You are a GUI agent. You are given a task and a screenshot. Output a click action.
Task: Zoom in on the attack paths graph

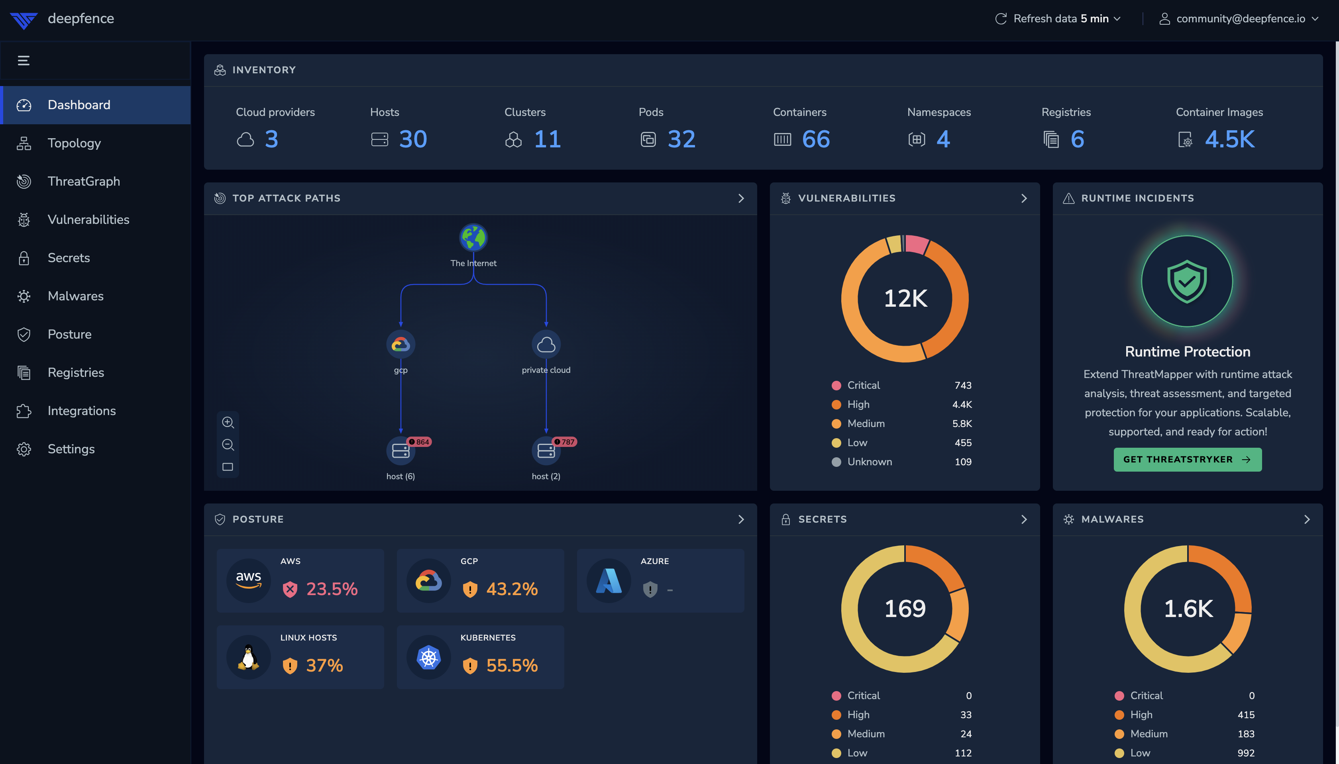(x=228, y=422)
